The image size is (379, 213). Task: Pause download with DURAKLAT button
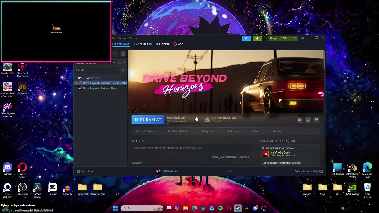coord(148,120)
